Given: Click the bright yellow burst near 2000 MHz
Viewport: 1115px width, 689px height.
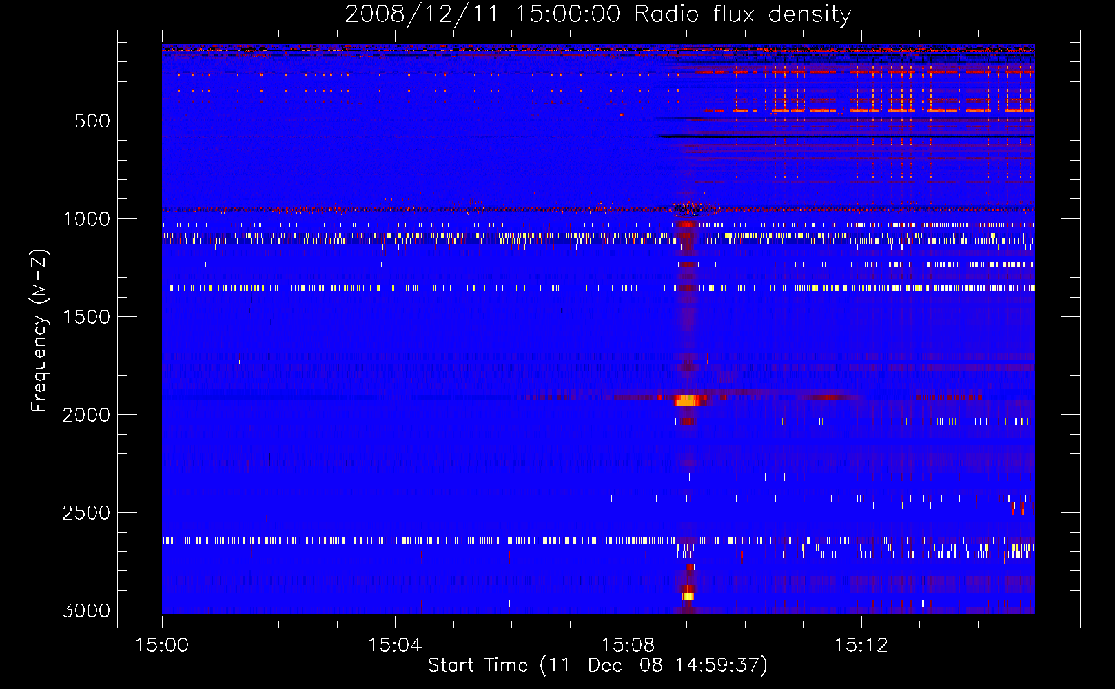Looking at the screenshot, I should (688, 400).
